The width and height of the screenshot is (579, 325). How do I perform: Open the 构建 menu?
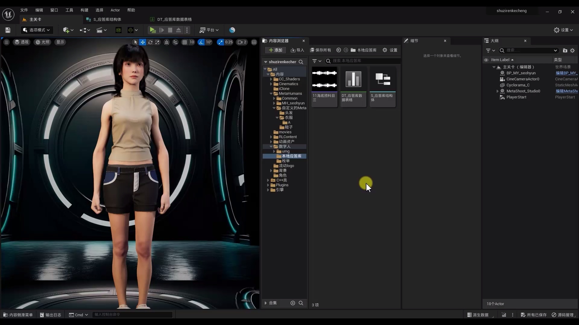click(84, 10)
